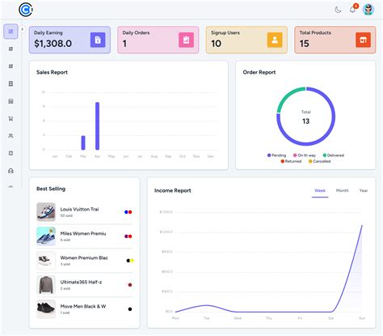The height and width of the screenshot is (336, 383).
Task: Open the user profile avatar
Action: coord(368,10)
